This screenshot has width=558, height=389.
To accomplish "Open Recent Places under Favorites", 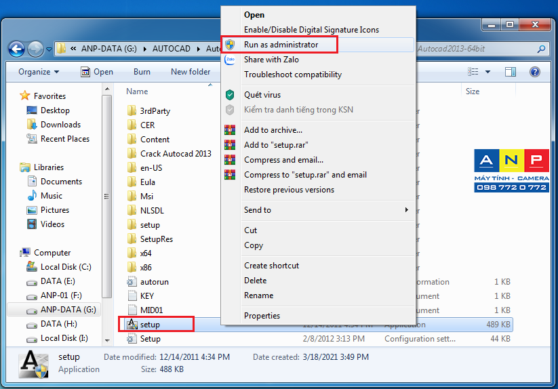I will pyautogui.click(x=58, y=139).
